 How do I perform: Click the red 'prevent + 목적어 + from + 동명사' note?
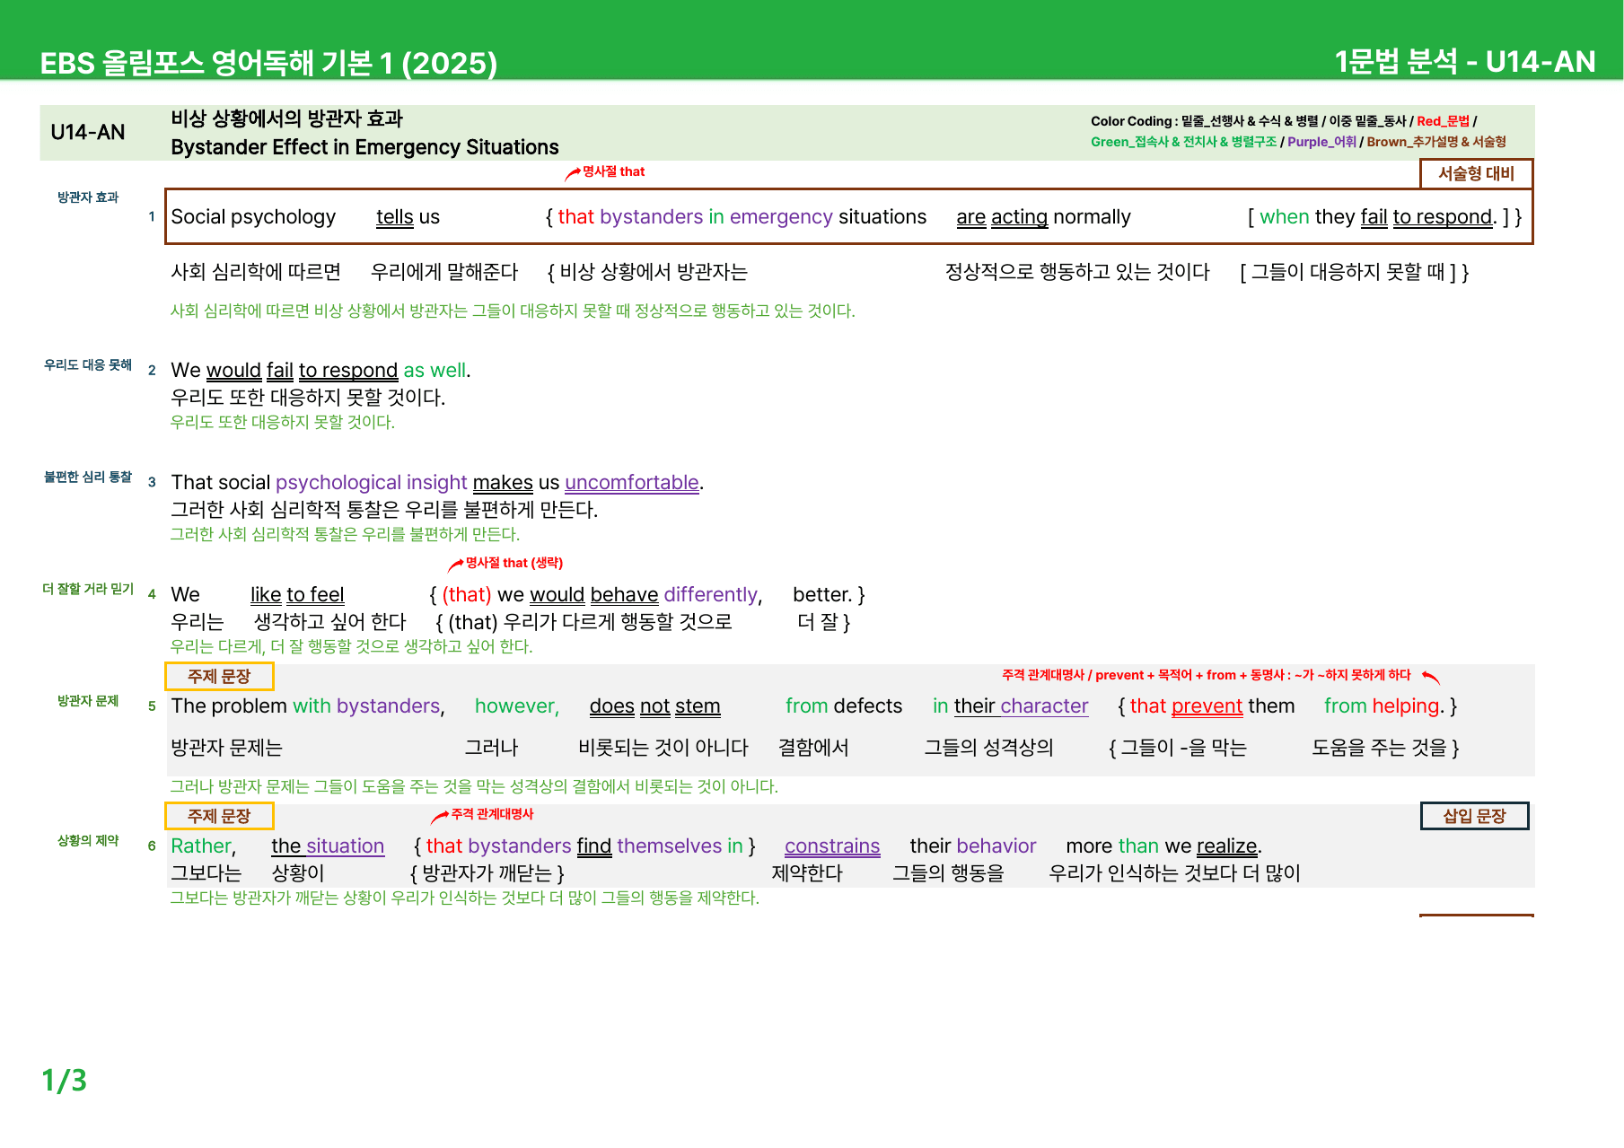1207,675
